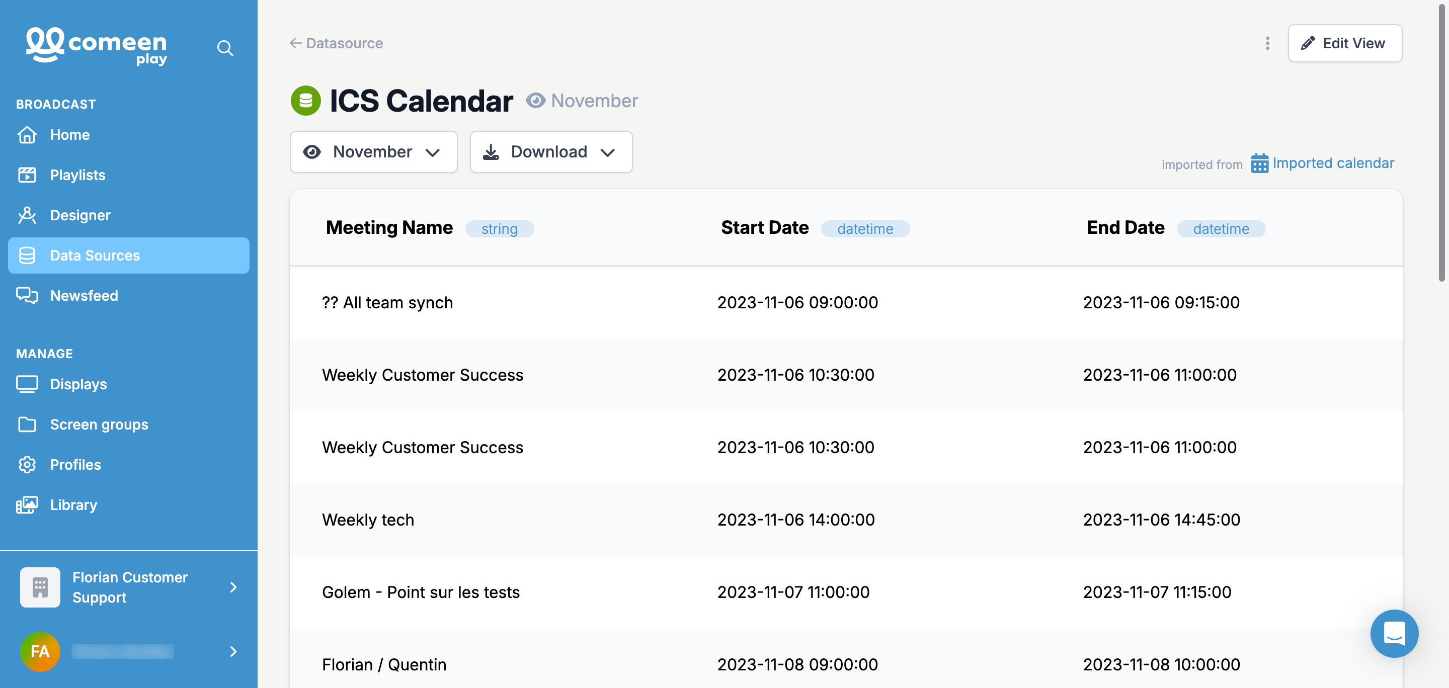
Task: Click the Newsfeed chat bubbles icon
Action: coord(27,296)
